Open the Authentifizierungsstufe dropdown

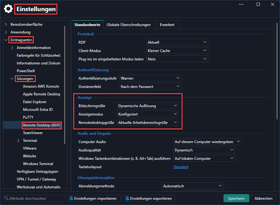pyautogui.click(x=150, y=78)
